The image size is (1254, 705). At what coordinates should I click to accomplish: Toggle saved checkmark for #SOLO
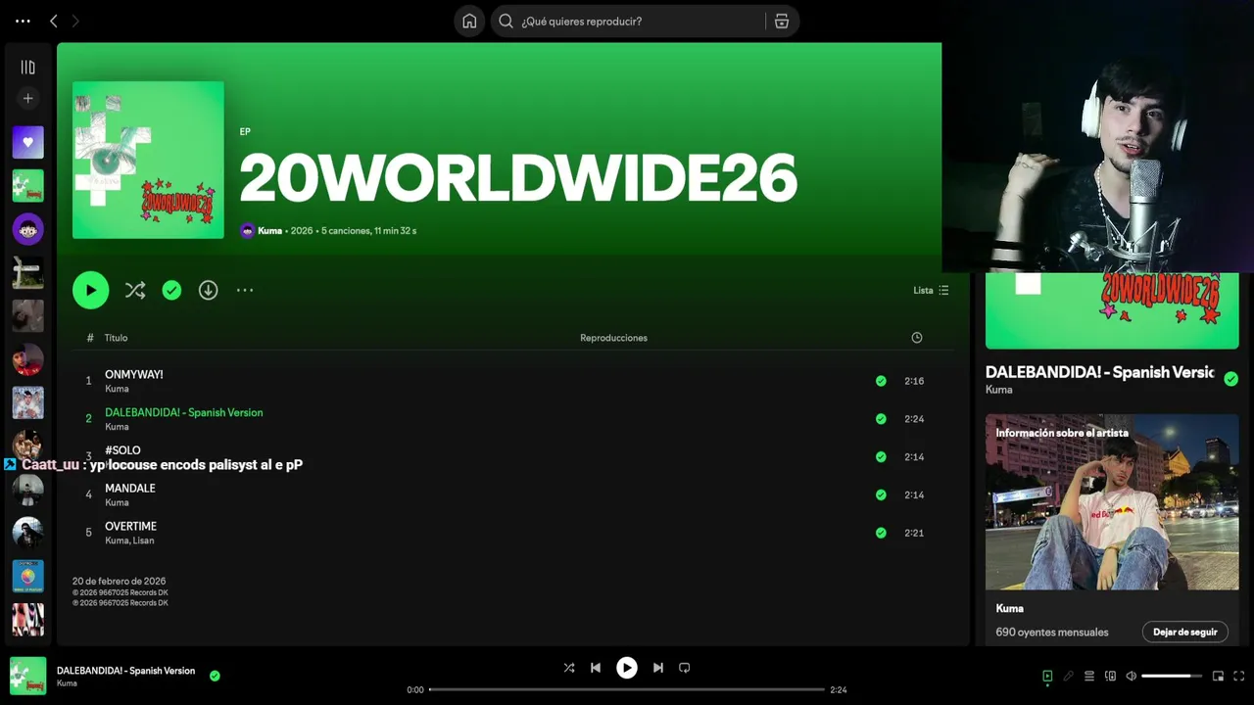881,456
